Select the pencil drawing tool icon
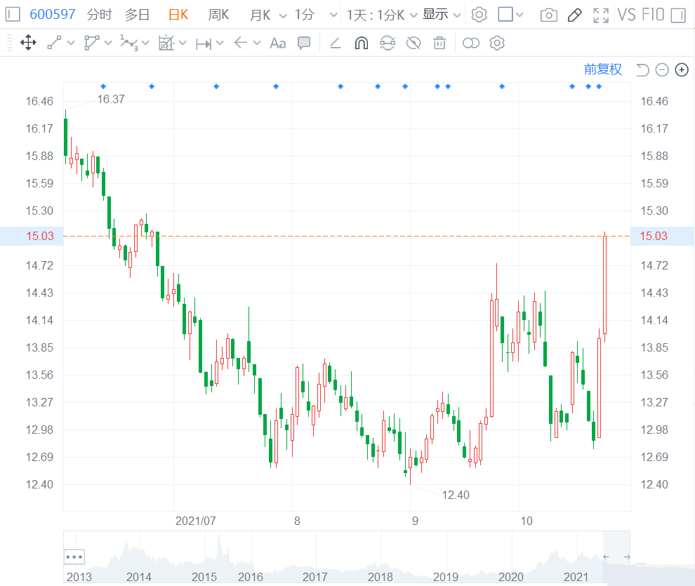Screen dimensions: 695x586 574,15
